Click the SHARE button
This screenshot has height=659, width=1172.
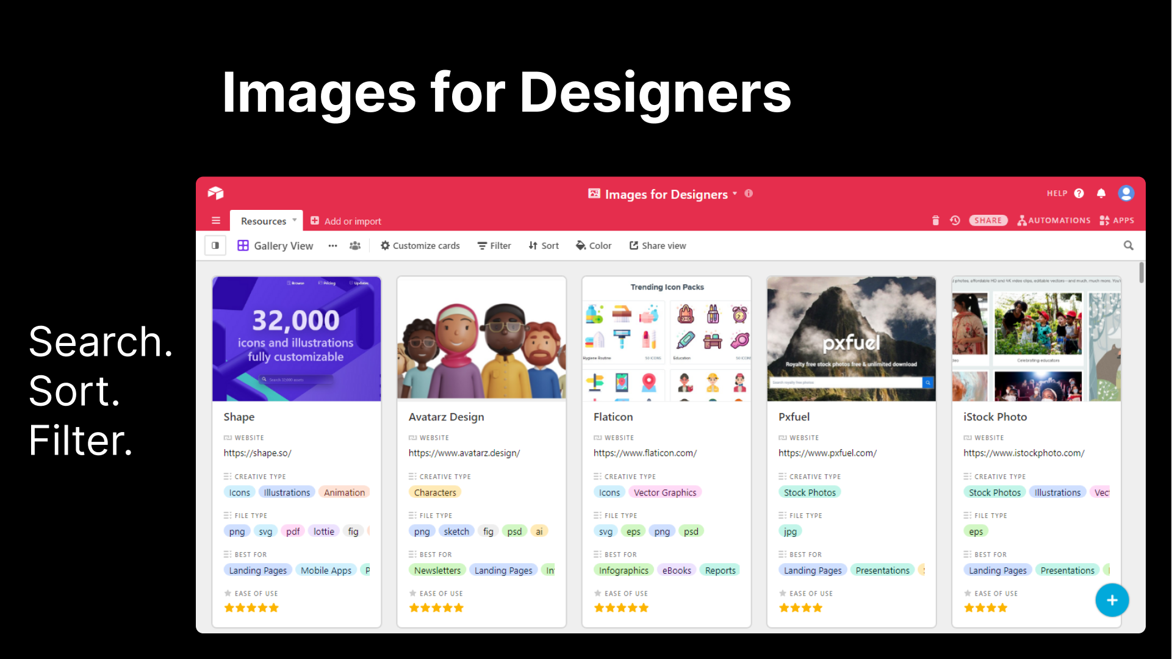pyautogui.click(x=988, y=221)
